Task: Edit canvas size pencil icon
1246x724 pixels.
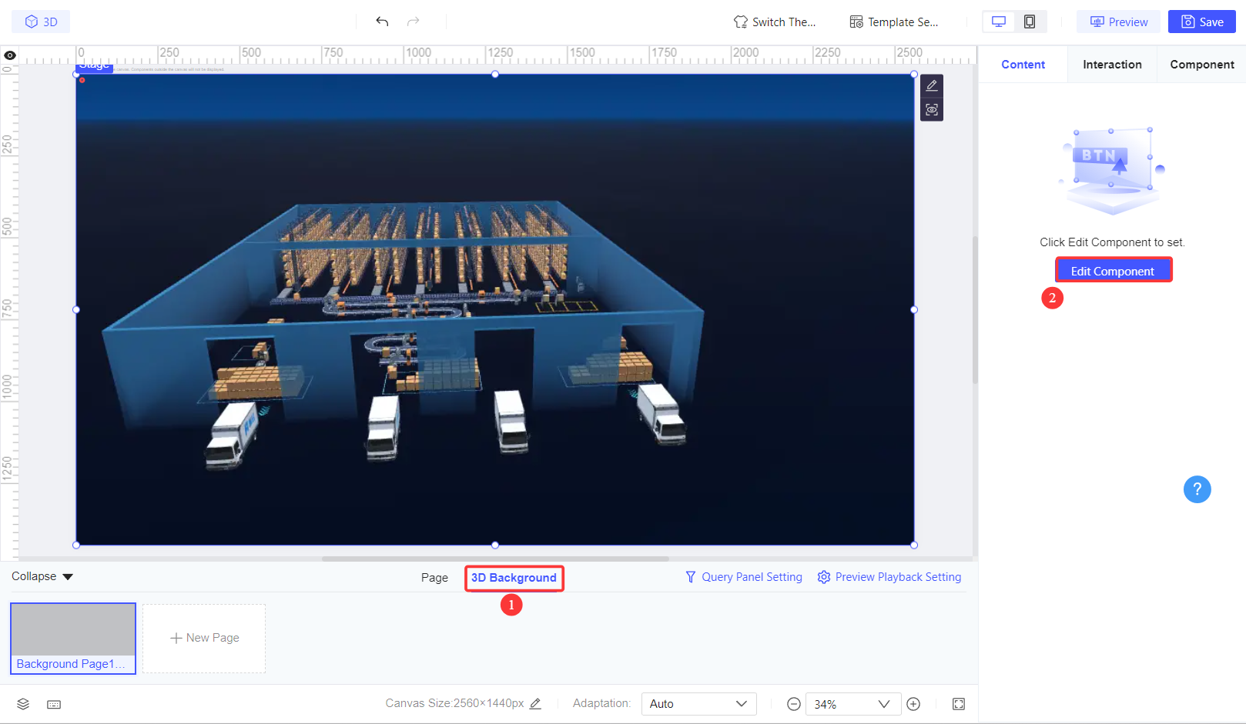Action: 536,703
